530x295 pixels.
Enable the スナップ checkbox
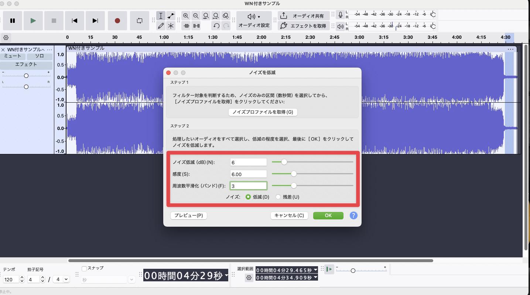pos(84,268)
